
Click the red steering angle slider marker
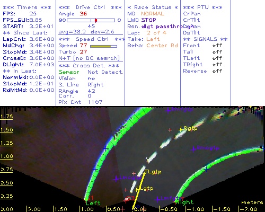point(96,20)
